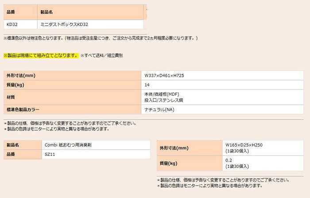The width and height of the screenshot is (310, 198).
Task: Select the 投入口/ステンレス鋼 material text
Action: (x=163, y=100)
